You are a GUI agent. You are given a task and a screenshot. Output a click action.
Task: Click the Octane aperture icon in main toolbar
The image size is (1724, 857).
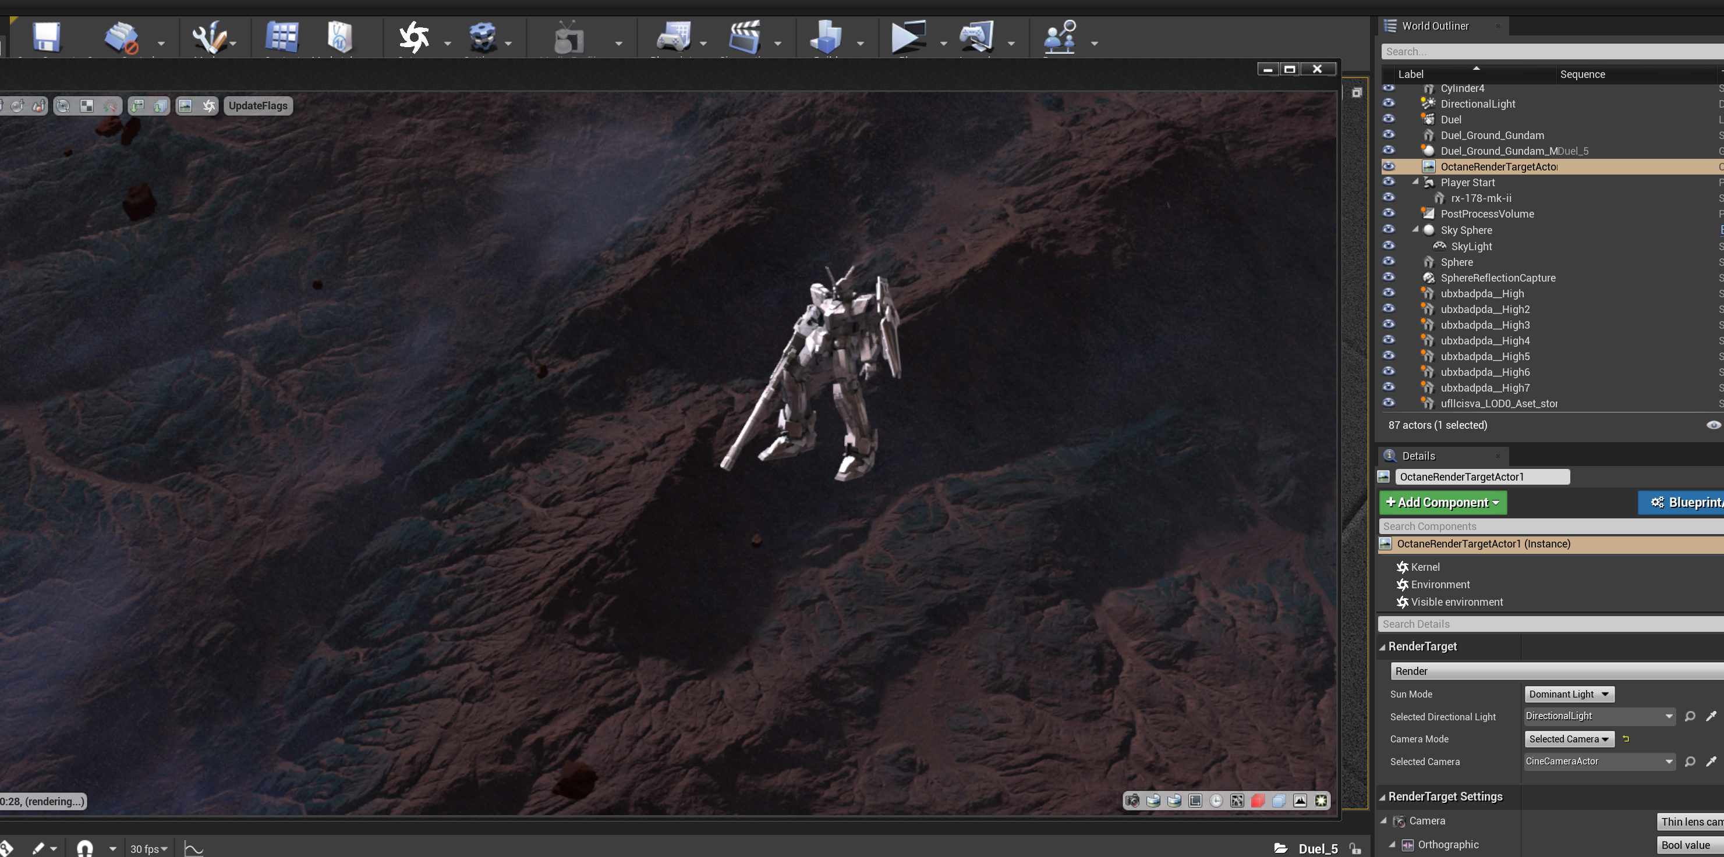point(413,37)
